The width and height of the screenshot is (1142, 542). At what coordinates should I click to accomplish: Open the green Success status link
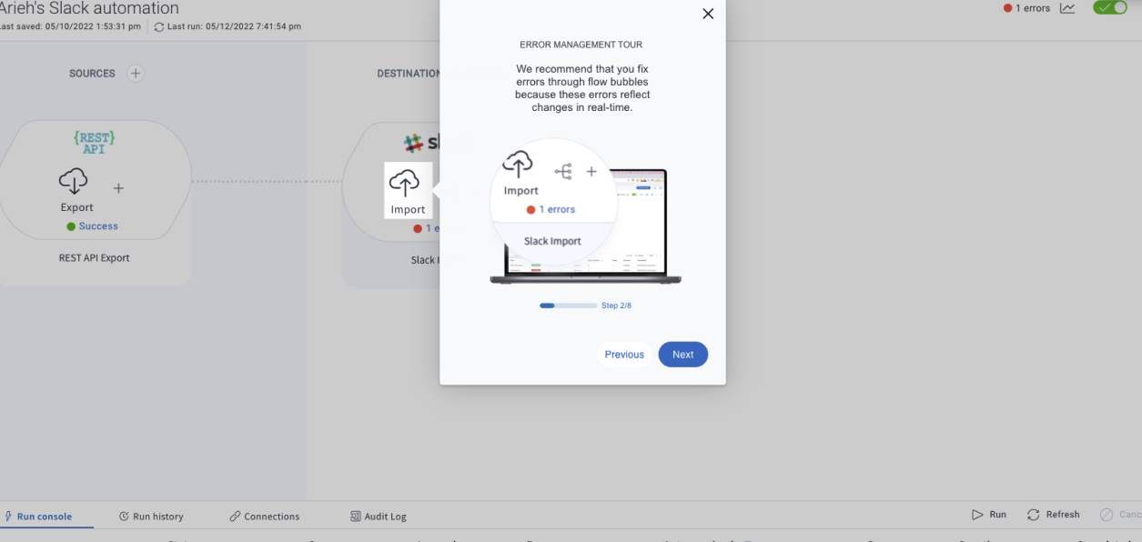(97, 226)
